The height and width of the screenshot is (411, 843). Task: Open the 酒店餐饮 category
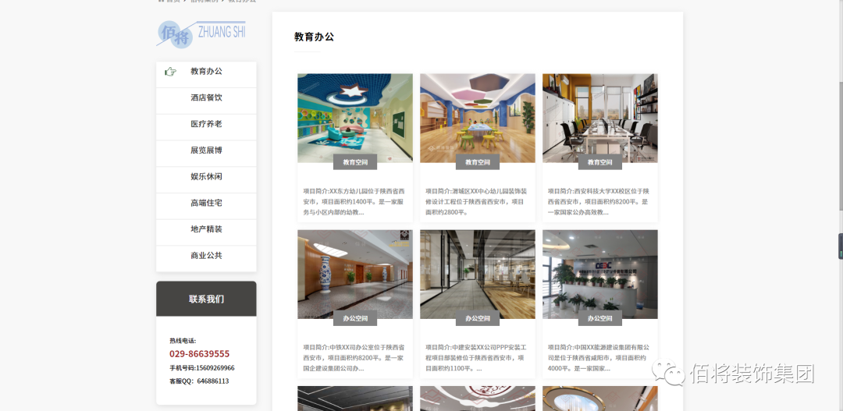[x=206, y=97]
